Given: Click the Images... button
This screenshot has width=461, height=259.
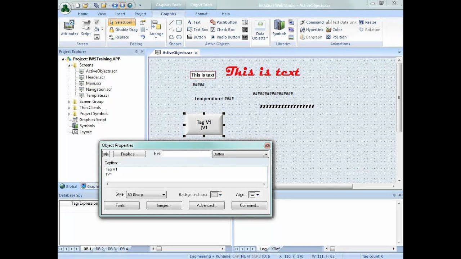Looking at the screenshot, I should coord(164,205).
